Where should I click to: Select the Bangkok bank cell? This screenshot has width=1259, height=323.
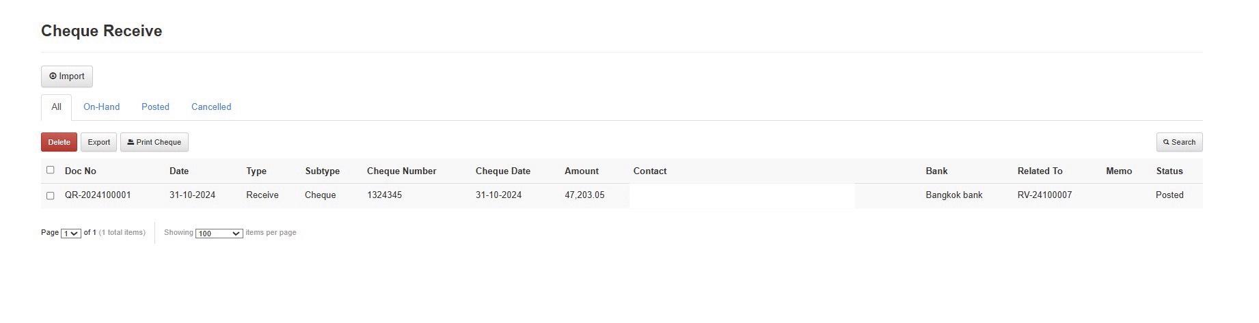(953, 195)
